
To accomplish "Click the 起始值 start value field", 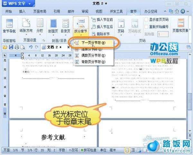I will [163, 34].
